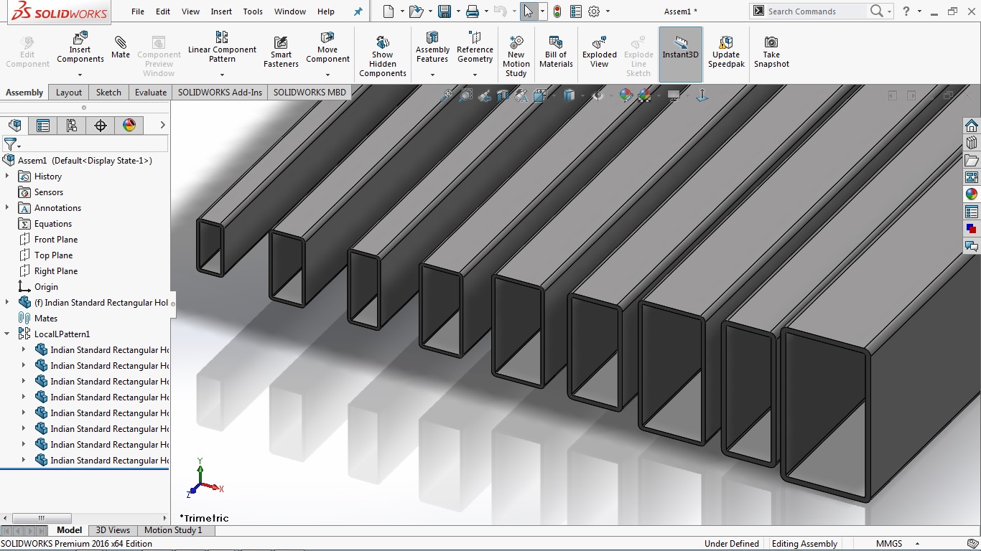
Task: Pin the menu bar with pushpin
Action: tap(358, 11)
